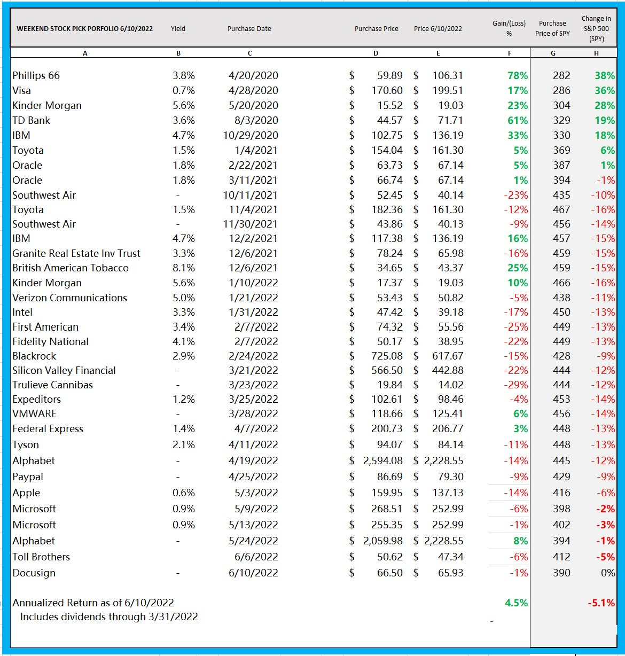Click the 'Phillips 66' cell
The height and width of the screenshot is (656, 625).
36,75
